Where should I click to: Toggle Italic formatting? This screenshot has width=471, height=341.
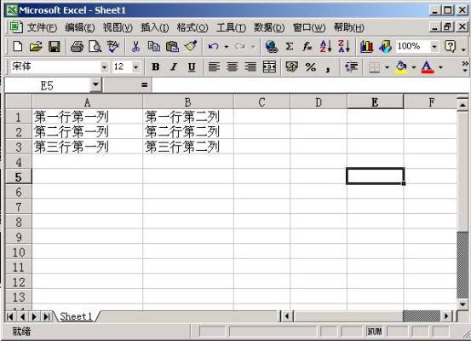173,66
